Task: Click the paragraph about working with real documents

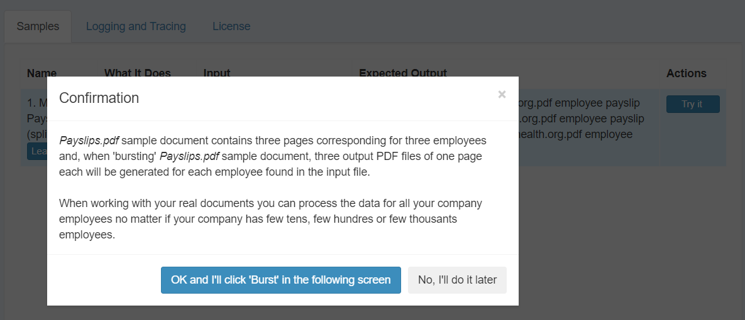Action: [270, 219]
